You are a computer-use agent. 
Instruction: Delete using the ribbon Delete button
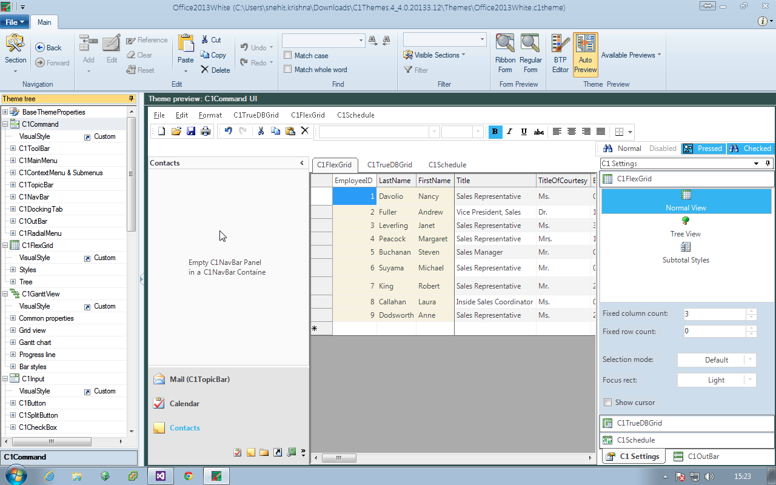216,70
